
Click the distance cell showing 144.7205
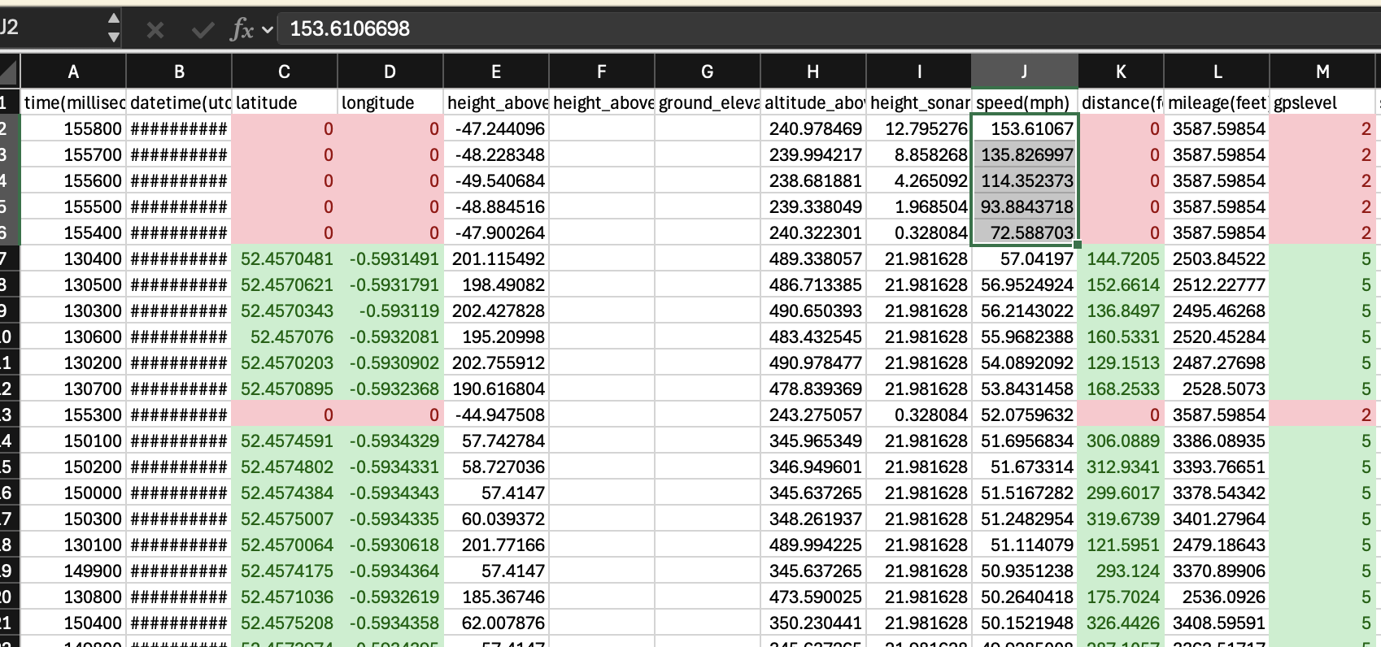coord(1121,259)
